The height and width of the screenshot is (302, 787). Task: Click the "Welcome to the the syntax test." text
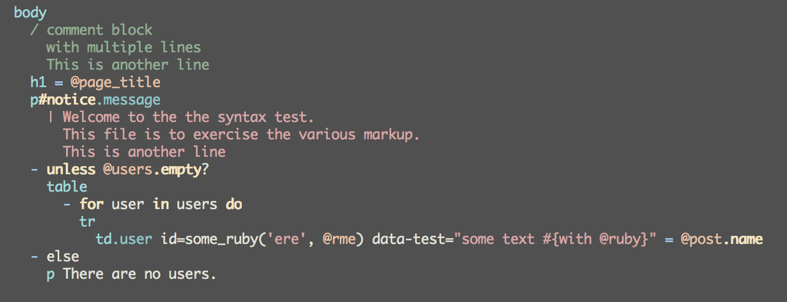[x=188, y=117]
